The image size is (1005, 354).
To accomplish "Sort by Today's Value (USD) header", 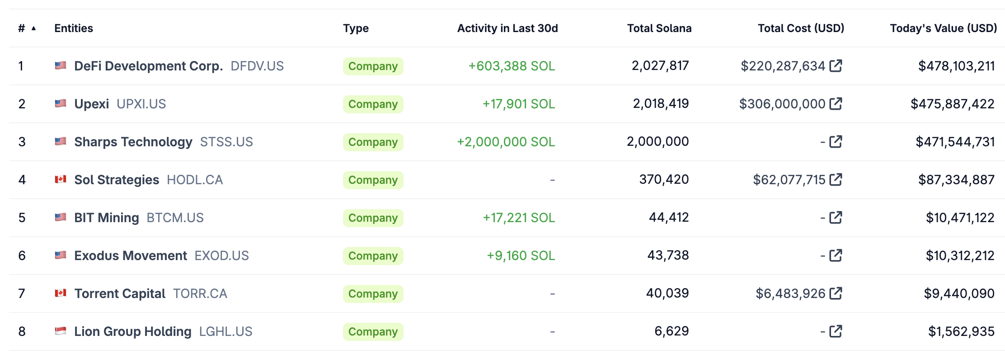I will point(944,28).
